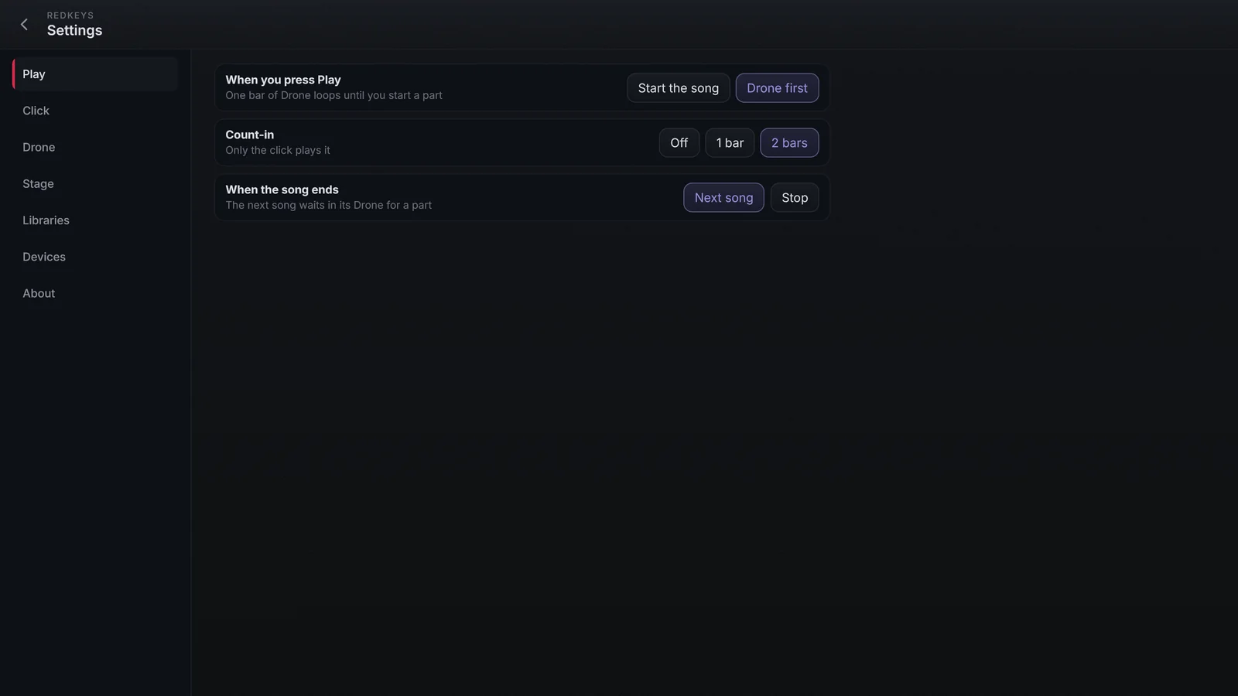
Task: Open the Click settings section
Action: (95, 111)
